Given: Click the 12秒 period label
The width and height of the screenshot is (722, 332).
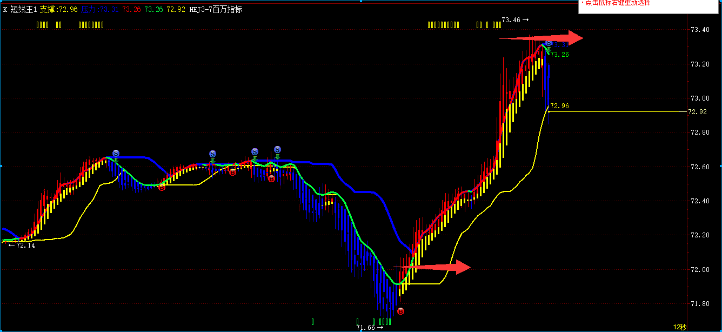Looking at the screenshot, I should (x=680, y=327).
